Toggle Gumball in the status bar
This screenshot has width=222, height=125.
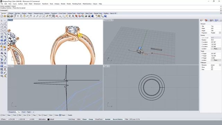108,119
